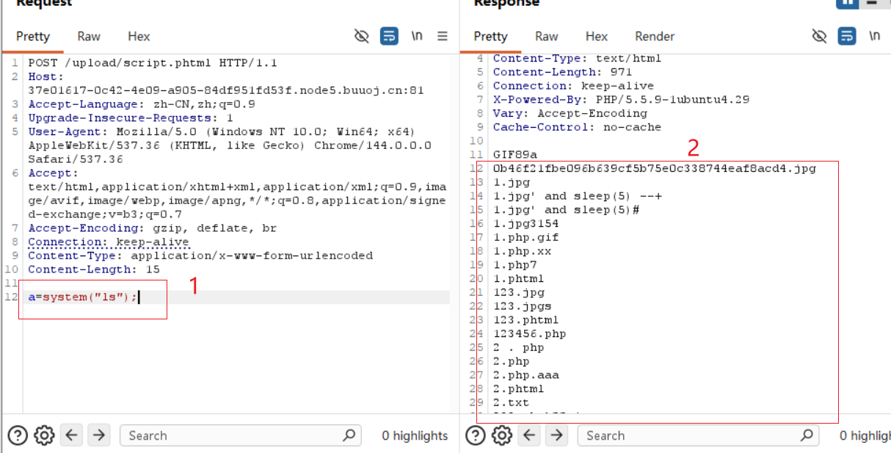This screenshot has width=891, height=453.
Task: Go to next match in Request search
Action: pos(99,435)
